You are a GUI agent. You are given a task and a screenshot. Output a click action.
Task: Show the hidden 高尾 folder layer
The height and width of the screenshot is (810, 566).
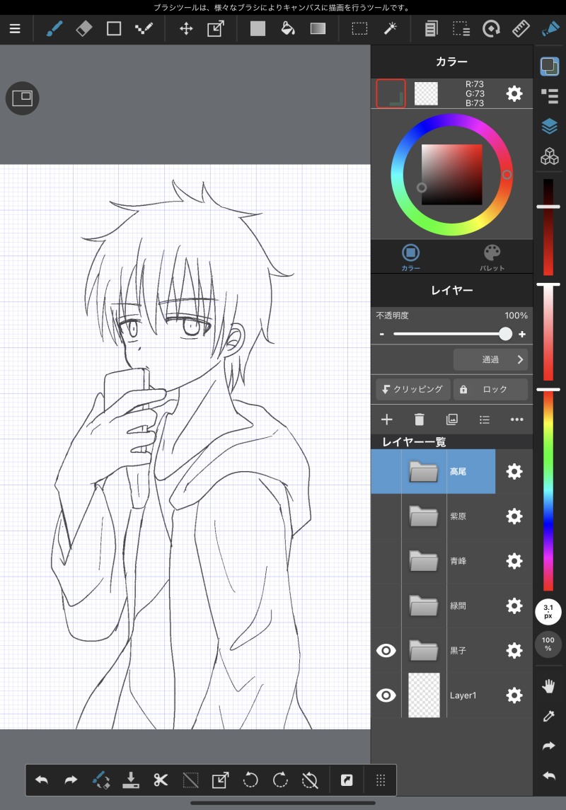386,471
